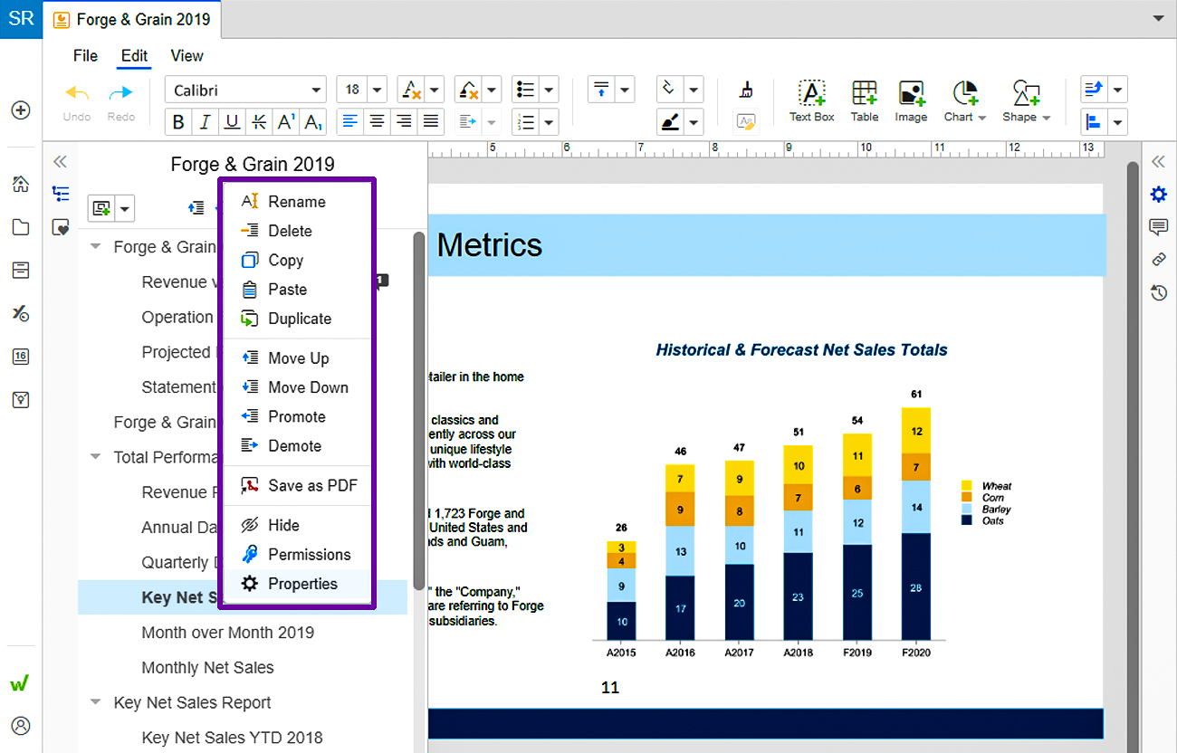Open the Shape insert menu
This screenshot has height=753, width=1177.
1026,100
